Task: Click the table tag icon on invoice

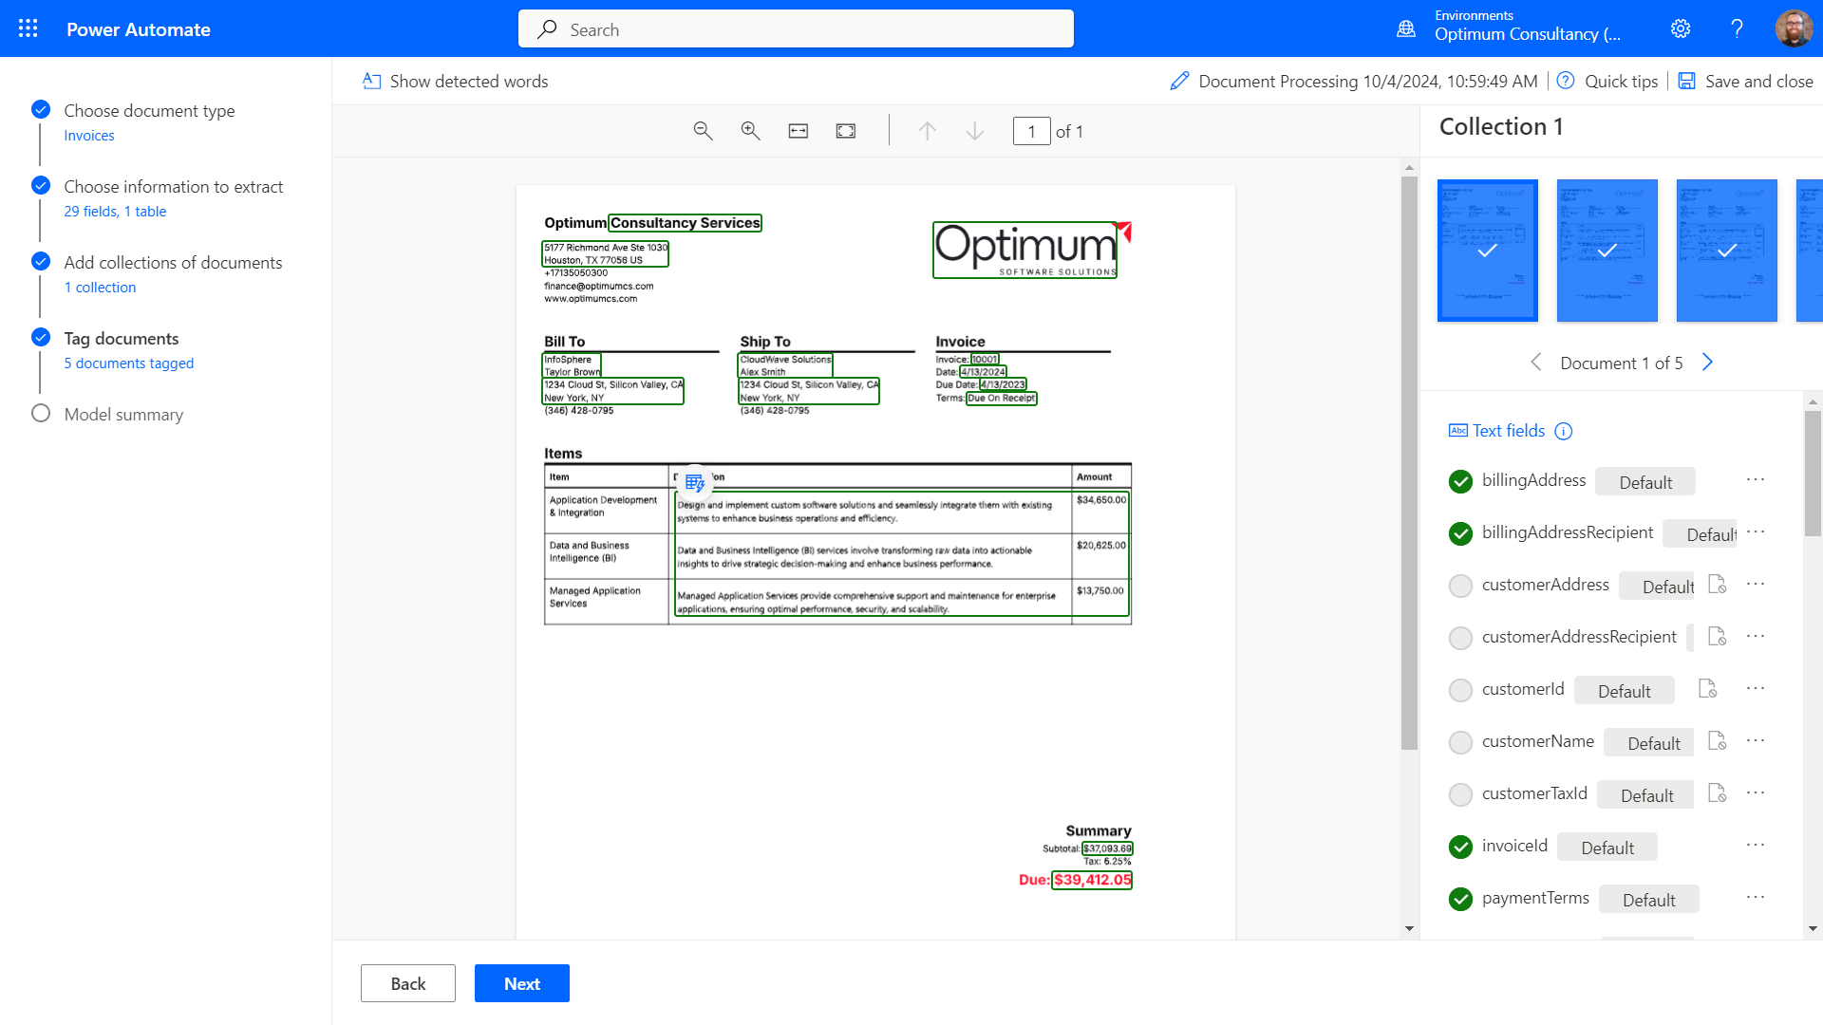Action: point(695,483)
